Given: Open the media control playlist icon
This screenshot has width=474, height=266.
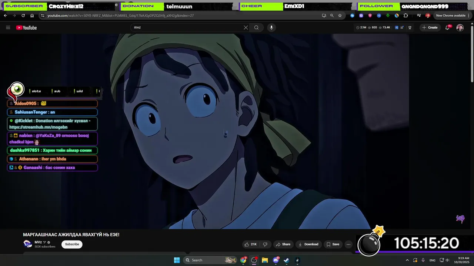Looking at the screenshot, I should point(419,16).
